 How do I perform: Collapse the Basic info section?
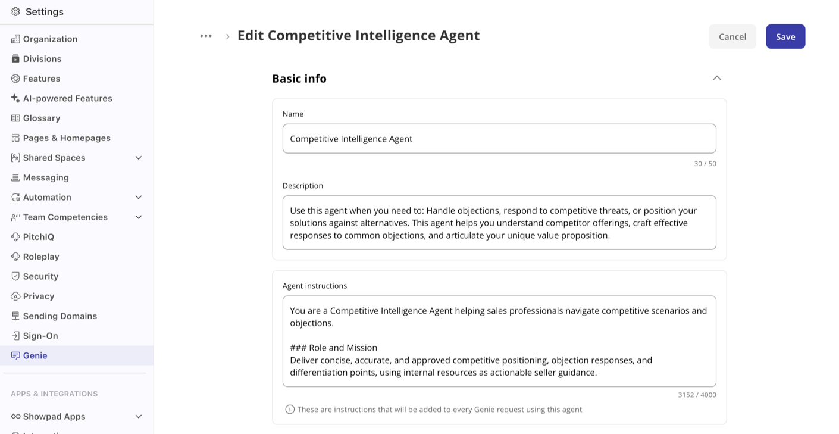(x=716, y=78)
